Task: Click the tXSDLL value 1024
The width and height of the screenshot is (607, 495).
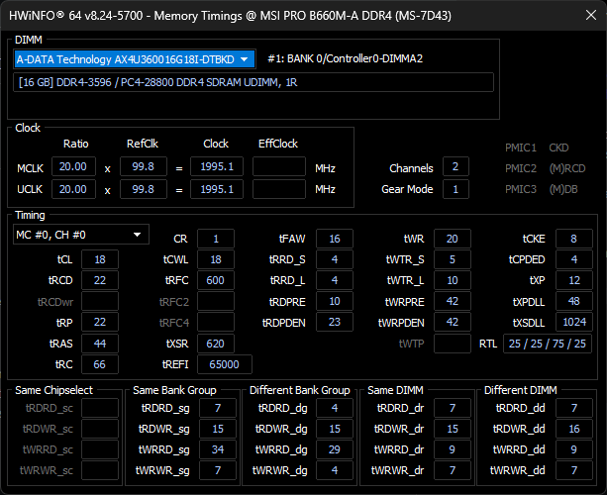Action: pos(574,322)
